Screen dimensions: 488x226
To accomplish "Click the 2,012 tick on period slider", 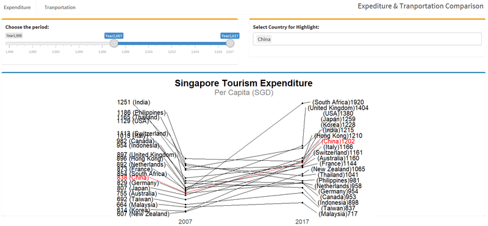I will pos(172,51).
